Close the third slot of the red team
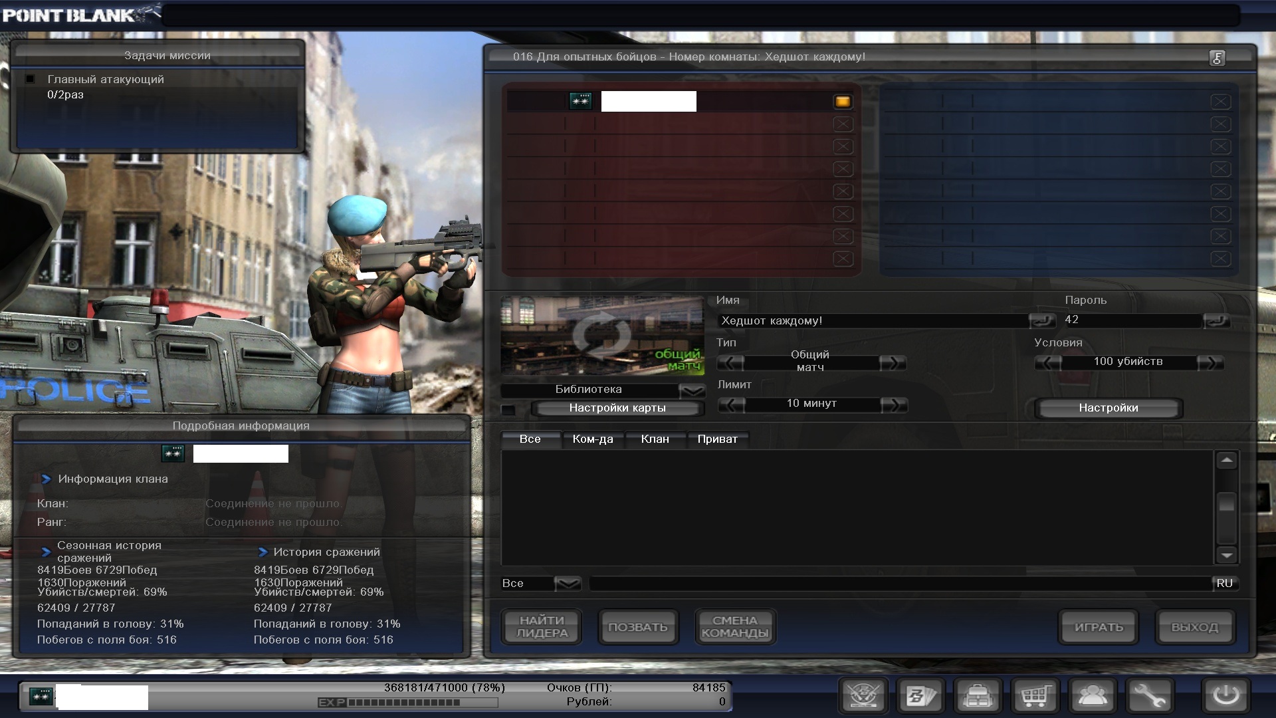 click(x=843, y=146)
